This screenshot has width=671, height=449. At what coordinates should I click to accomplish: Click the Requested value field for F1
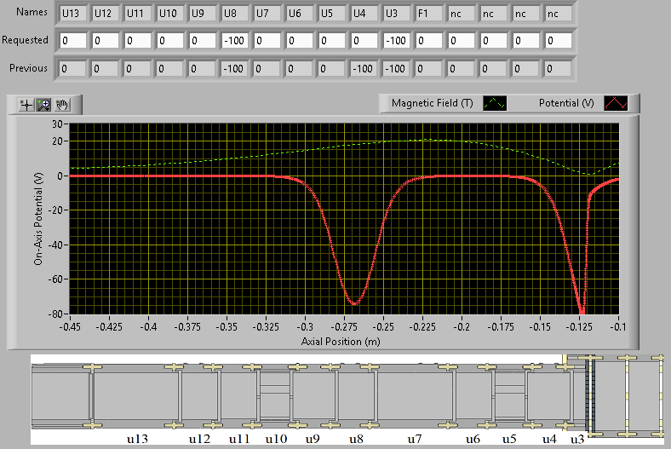click(429, 41)
